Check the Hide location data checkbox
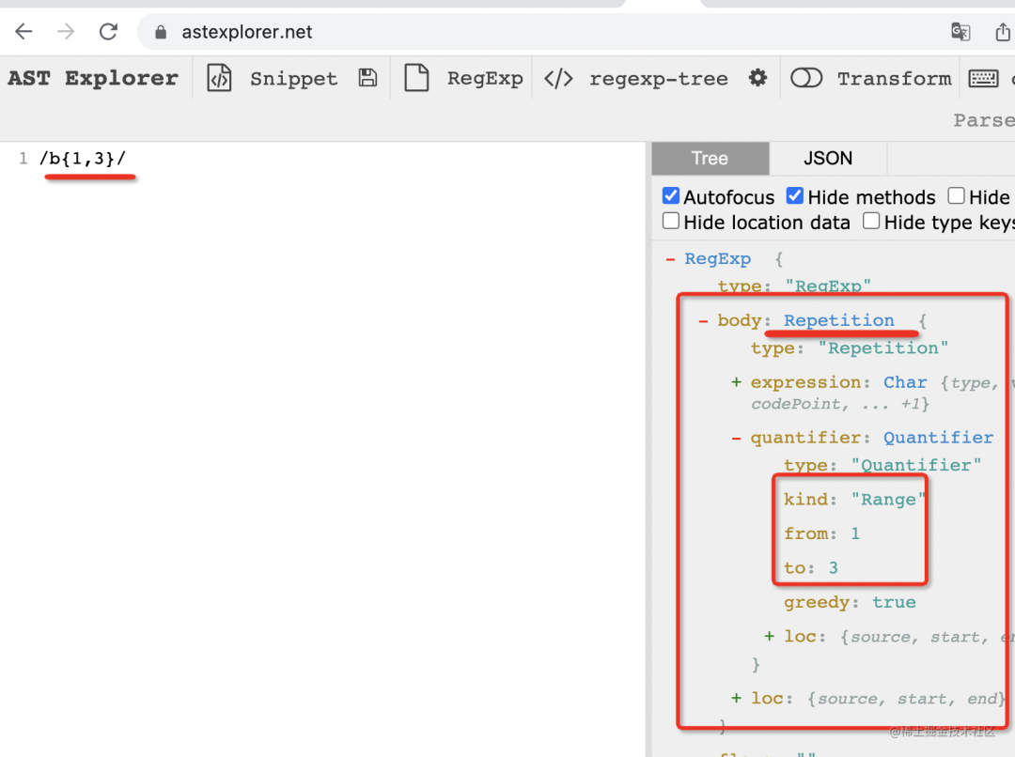This screenshot has height=757, width=1015. [671, 222]
